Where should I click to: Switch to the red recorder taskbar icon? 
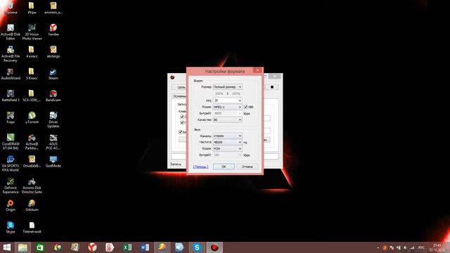(x=214, y=247)
